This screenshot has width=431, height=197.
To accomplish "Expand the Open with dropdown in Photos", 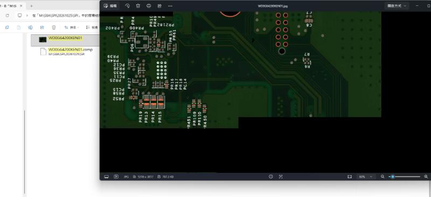I will (397, 6).
